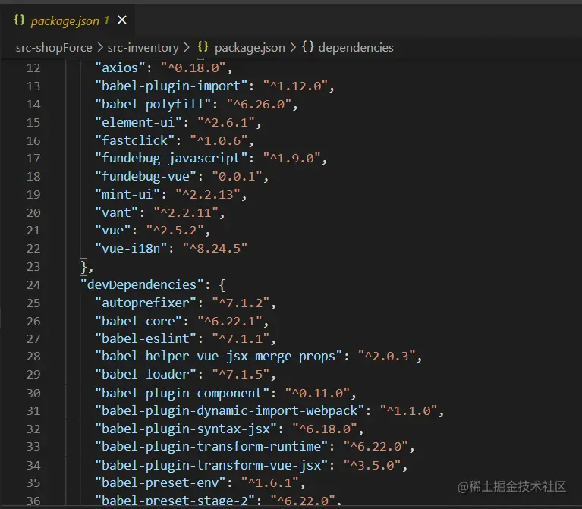Click the braces icon before dependencies breadcrumb
Screen dimensions: 582x509
pyautogui.click(x=308, y=47)
